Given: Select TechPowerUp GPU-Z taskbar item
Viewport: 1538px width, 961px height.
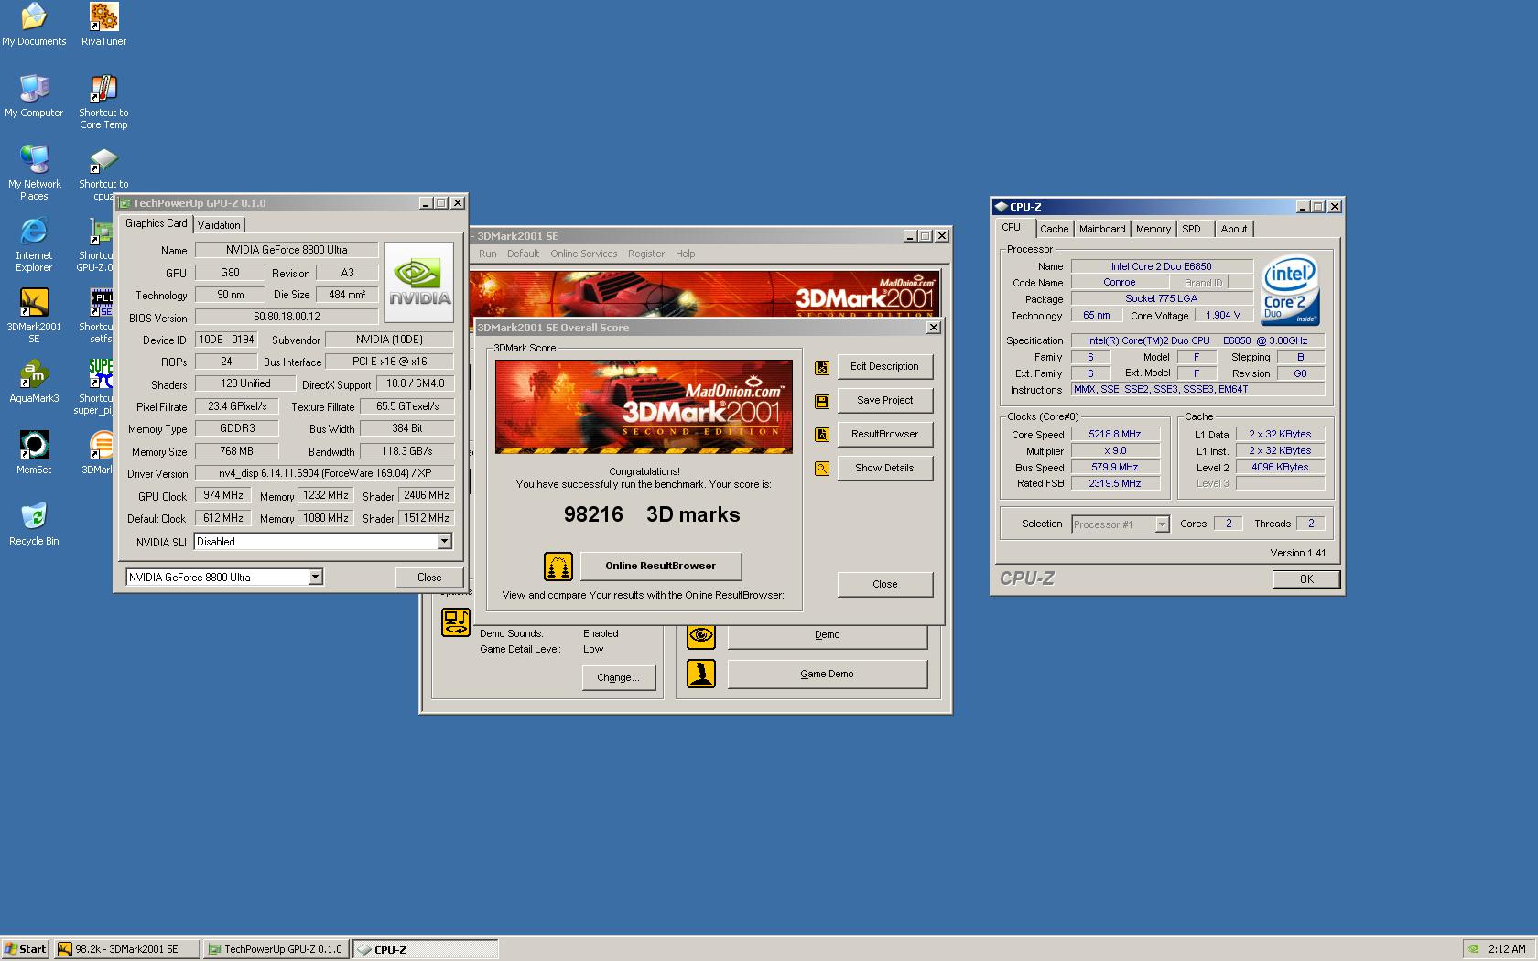Looking at the screenshot, I should [x=276, y=949].
